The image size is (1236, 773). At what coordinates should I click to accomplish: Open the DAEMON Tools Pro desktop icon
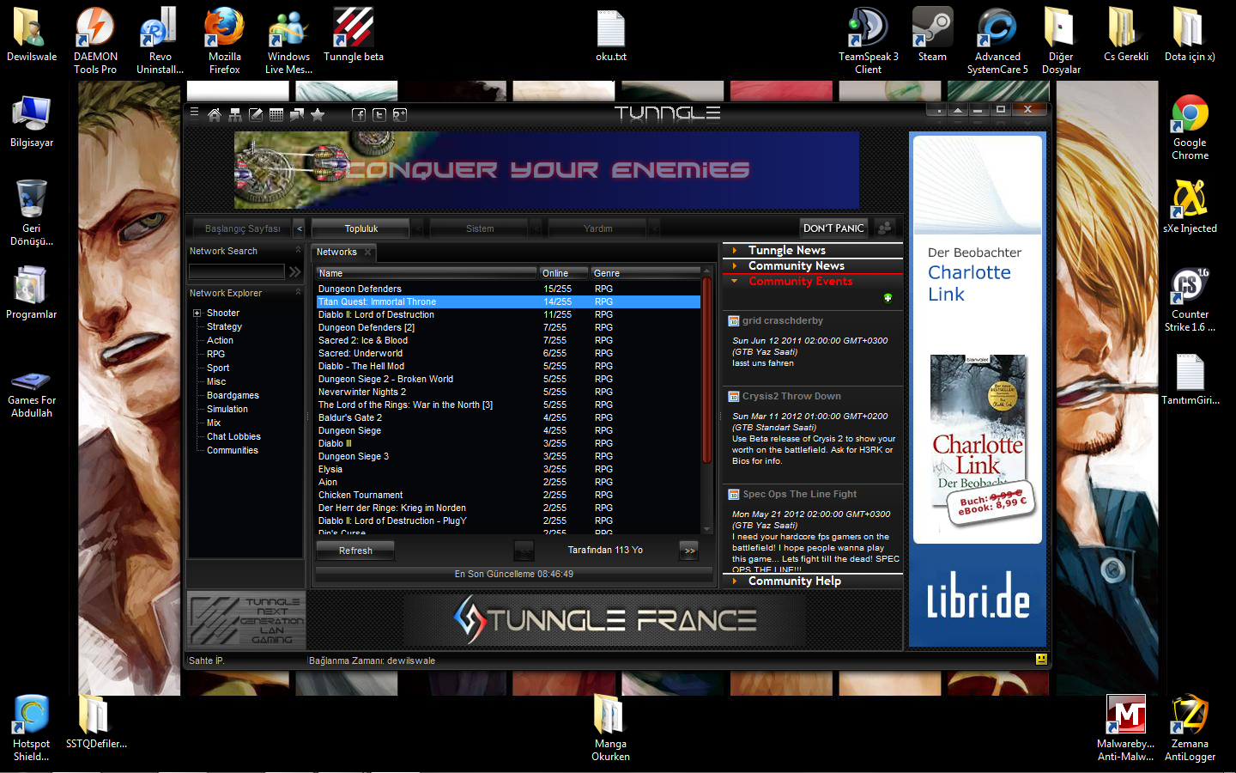95,40
